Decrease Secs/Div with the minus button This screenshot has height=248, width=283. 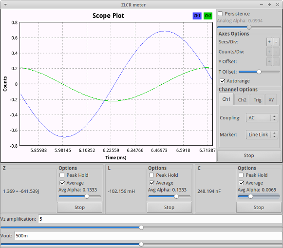(x=276, y=42)
